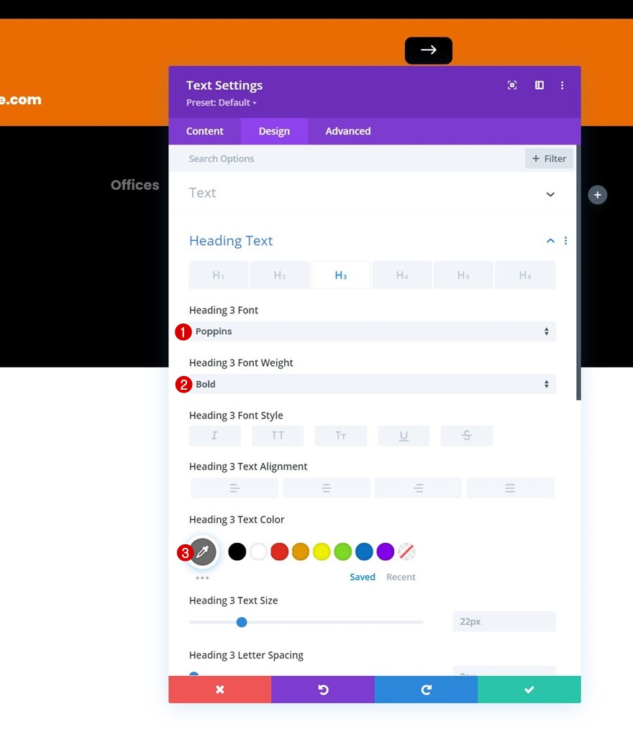This screenshot has height=742, width=633.
Task: Click the gray plus add-module button
Action: click(598, 195)
